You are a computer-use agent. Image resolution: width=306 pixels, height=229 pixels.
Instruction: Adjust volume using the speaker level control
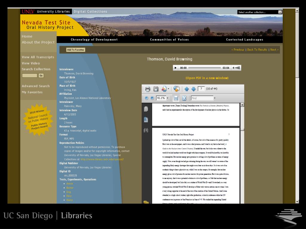[236, 68]
